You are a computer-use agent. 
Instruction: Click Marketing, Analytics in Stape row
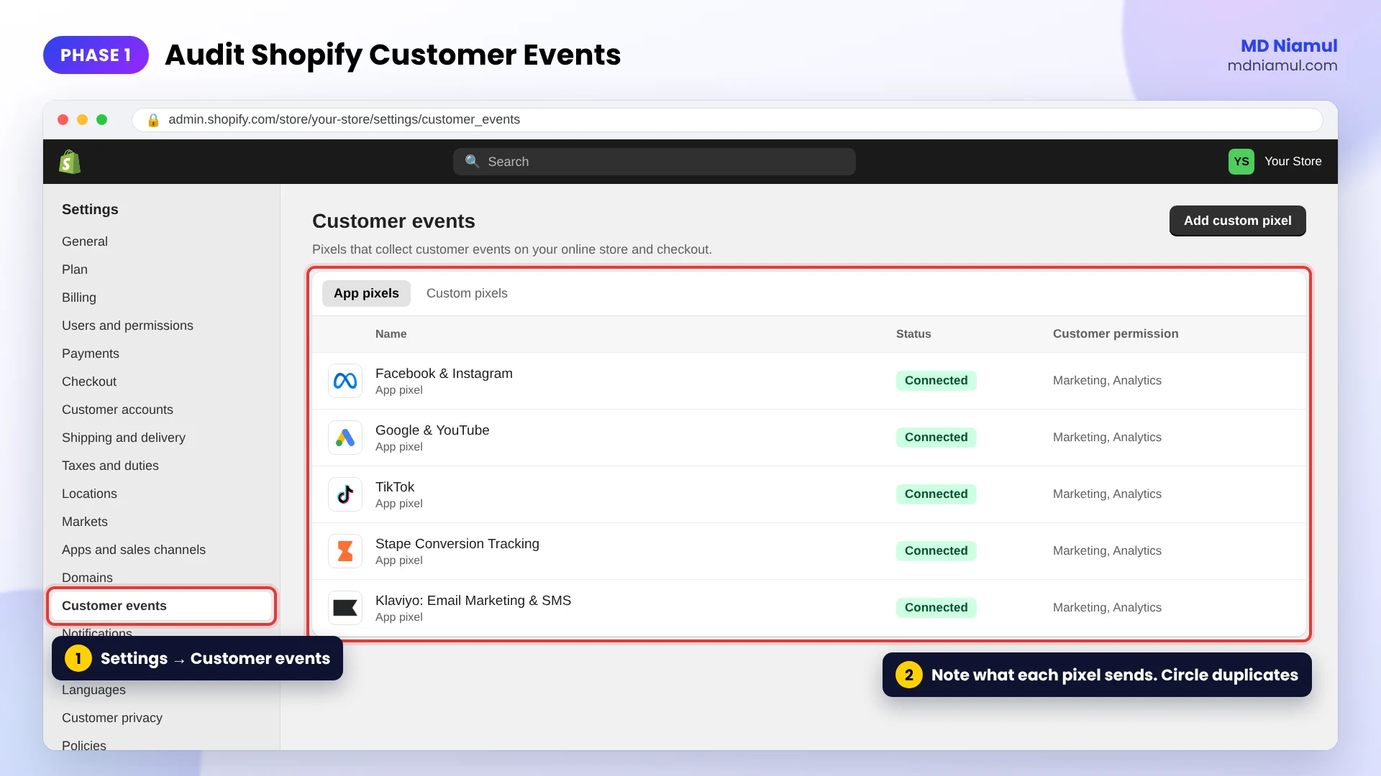click(1107, 551)
